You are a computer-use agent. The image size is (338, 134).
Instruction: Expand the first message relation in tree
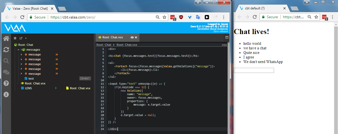coord(21,54)
